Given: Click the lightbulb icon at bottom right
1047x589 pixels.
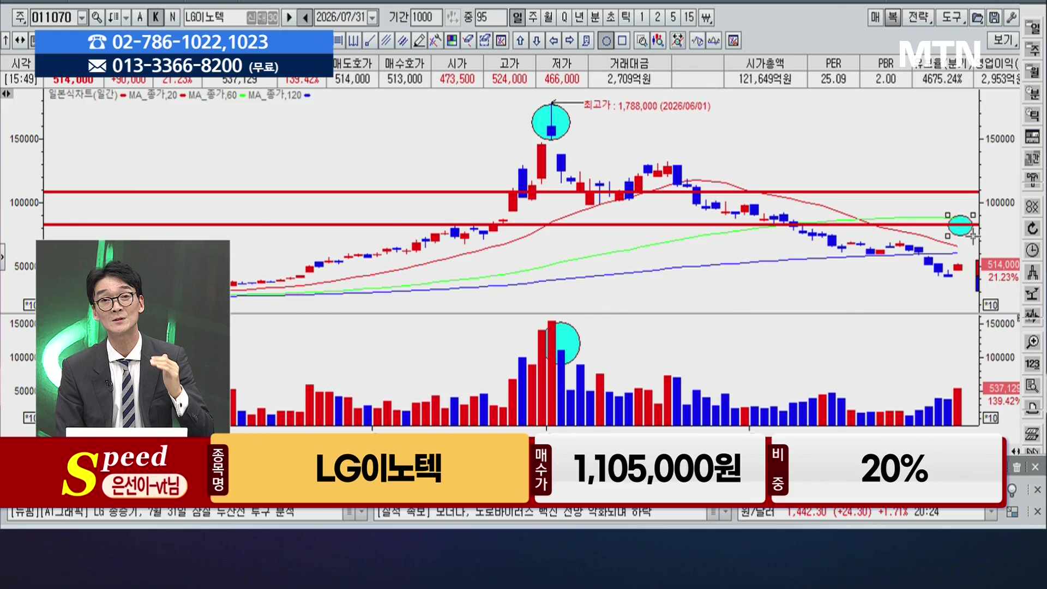Looking at the screenshot, I should (1012, 490).
